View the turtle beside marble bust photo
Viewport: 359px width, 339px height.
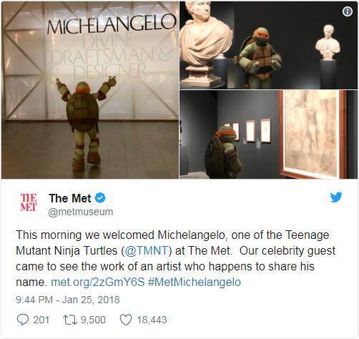click(x=269, y=45)
